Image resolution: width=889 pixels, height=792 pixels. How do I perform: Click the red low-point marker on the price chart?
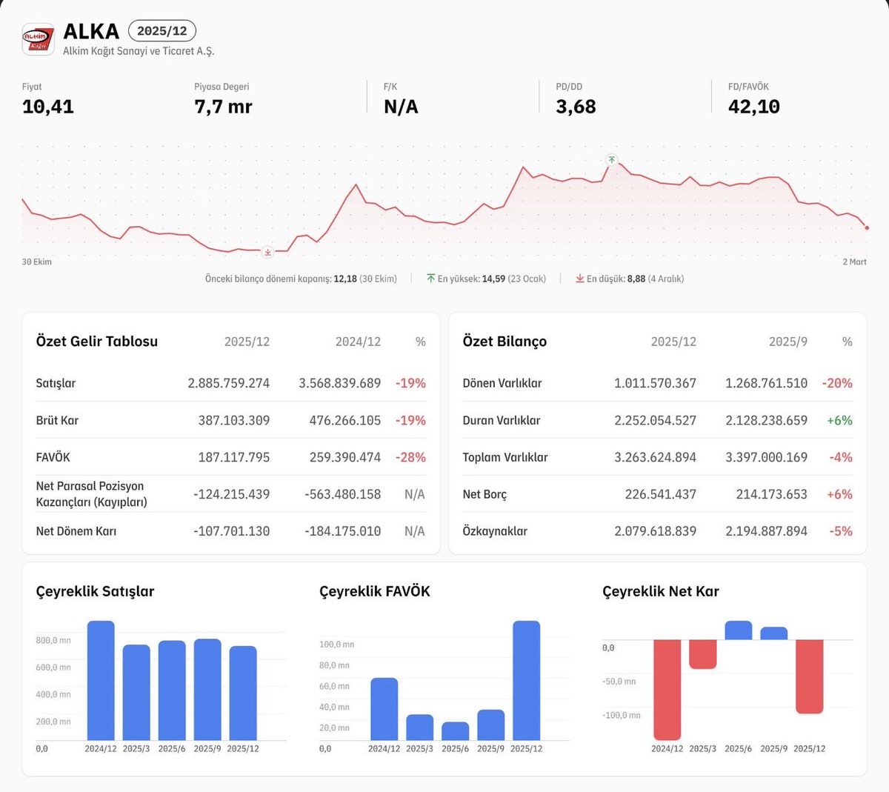tap(268, 252)
